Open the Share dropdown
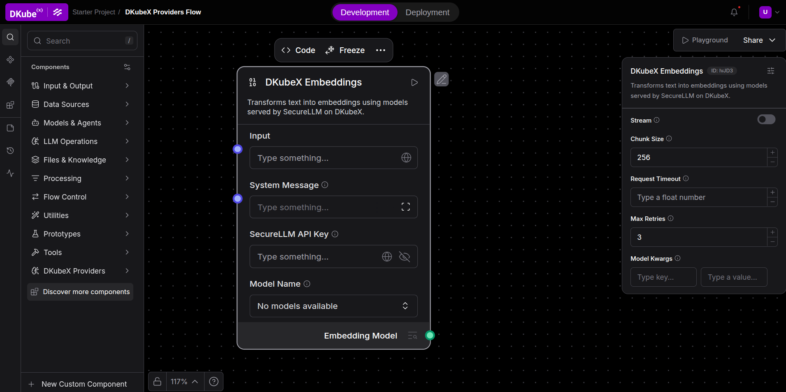 pyautogui.click(x=759, y=40)
